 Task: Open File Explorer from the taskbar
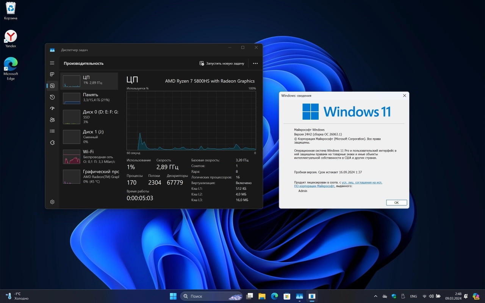262,296
